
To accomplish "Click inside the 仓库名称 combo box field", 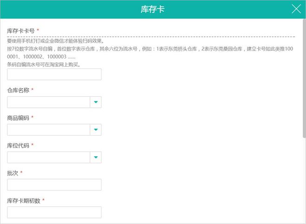I will [48, 102].
